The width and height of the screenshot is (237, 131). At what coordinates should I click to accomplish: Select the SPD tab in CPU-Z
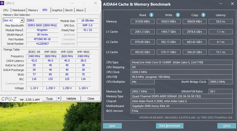45,10
